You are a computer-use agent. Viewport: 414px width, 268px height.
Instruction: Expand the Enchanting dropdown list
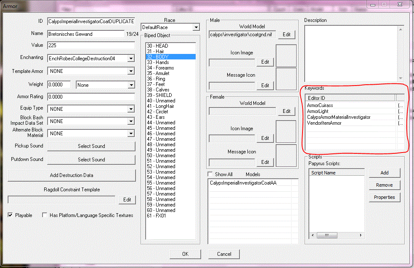(130, 59)
